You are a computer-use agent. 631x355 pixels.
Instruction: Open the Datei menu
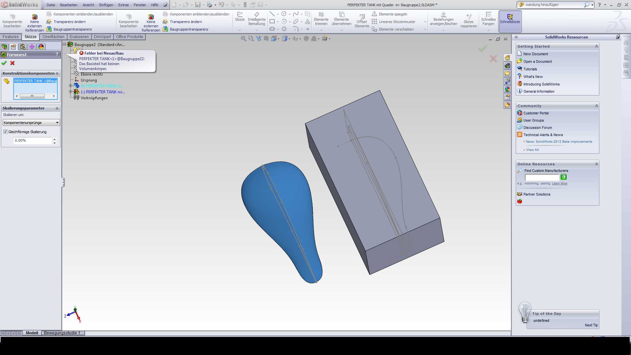pos(51,5)
